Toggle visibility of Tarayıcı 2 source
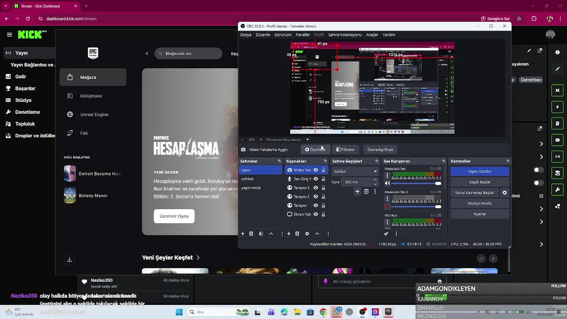Viewport: 567px width, 319px height. [x=316, y=197]
